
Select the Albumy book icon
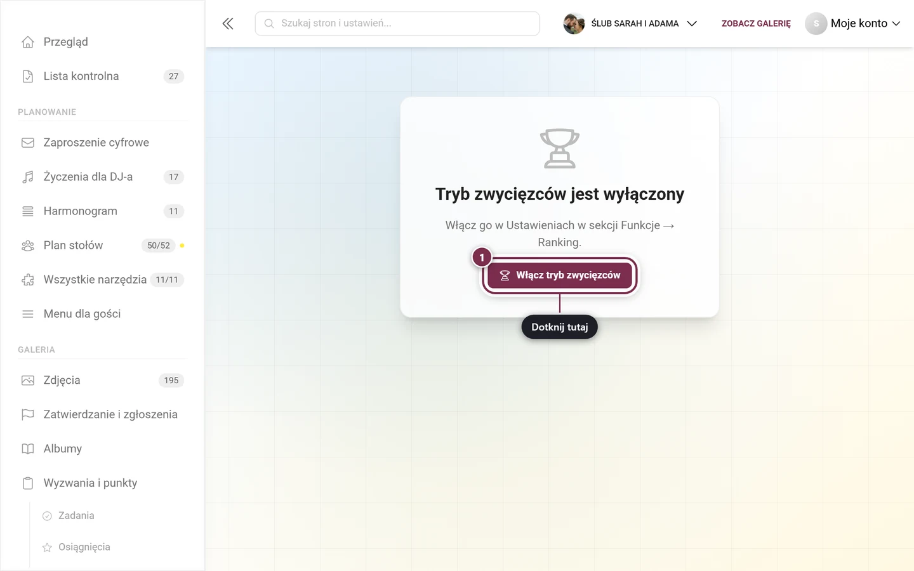[x=28, y=449]
